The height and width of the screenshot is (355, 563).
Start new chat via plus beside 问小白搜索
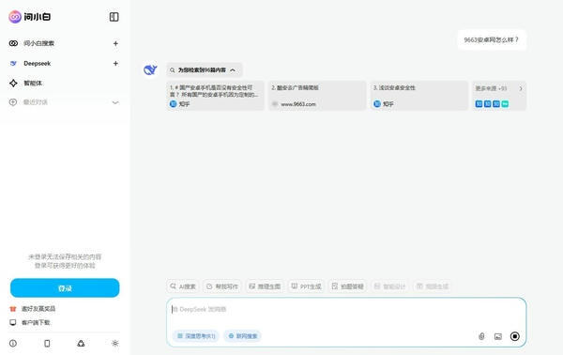(x=115, y=43)
